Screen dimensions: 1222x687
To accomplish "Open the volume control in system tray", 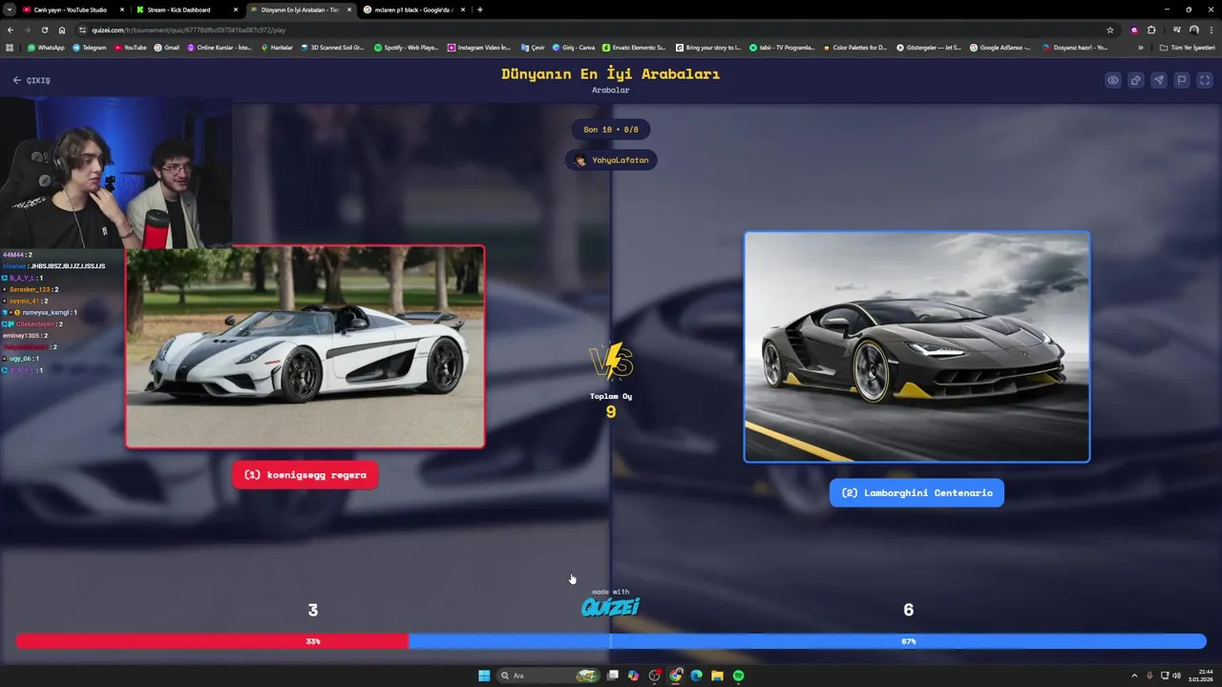I will click(1176, 676).
